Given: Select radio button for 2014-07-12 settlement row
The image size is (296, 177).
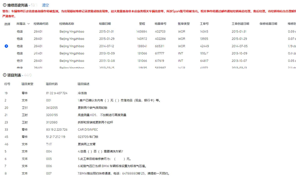Looking at the screenshot, I should (6, 46).
